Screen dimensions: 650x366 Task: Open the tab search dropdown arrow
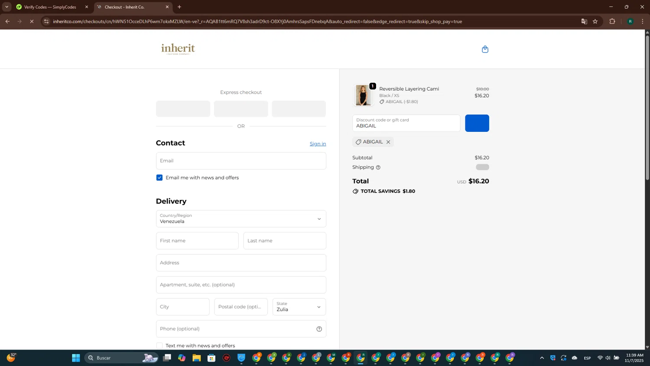point(6,7)
